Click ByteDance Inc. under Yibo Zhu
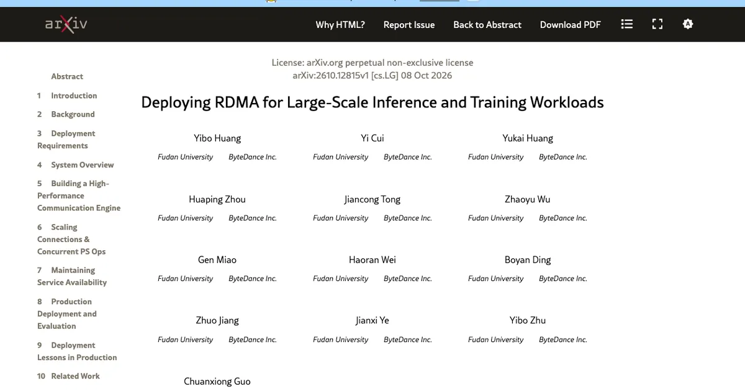The width and height of the screenshot is (745, 391). coord(563,339)
